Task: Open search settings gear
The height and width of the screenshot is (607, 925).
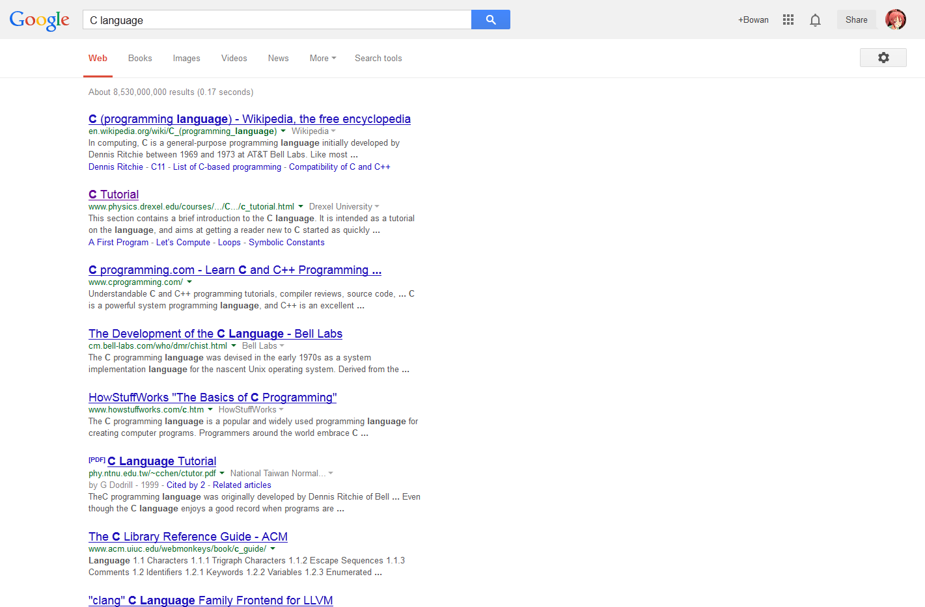Action: coord(883,57)
